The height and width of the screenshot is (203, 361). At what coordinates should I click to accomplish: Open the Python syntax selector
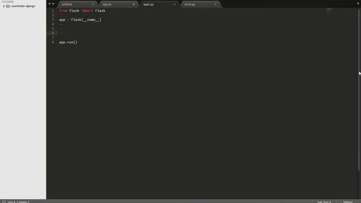coord(347,202)
